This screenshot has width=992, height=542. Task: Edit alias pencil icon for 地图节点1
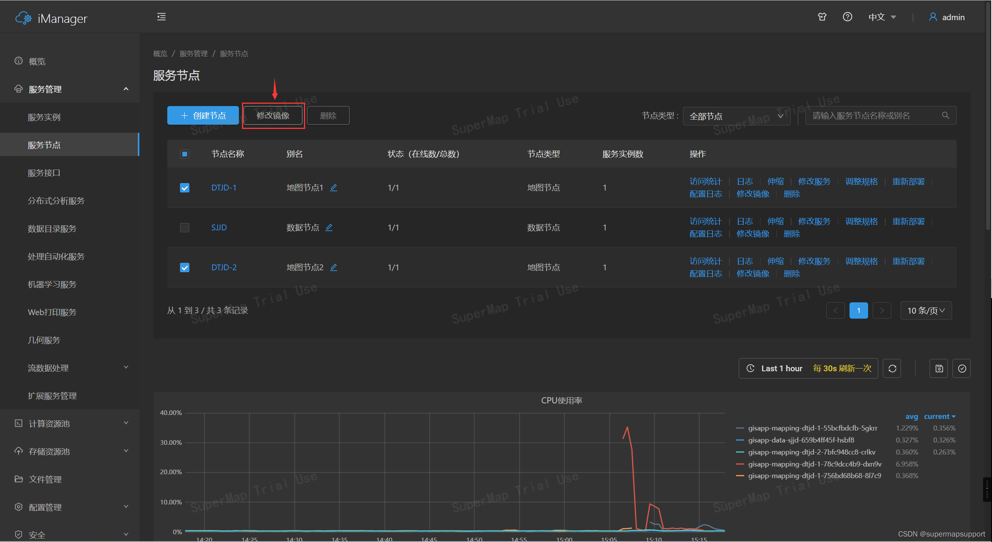333,187
